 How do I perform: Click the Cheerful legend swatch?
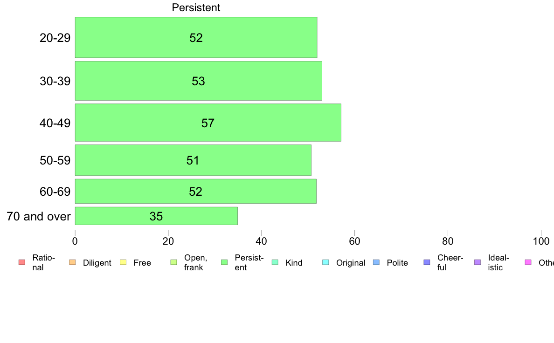[427, 262]
